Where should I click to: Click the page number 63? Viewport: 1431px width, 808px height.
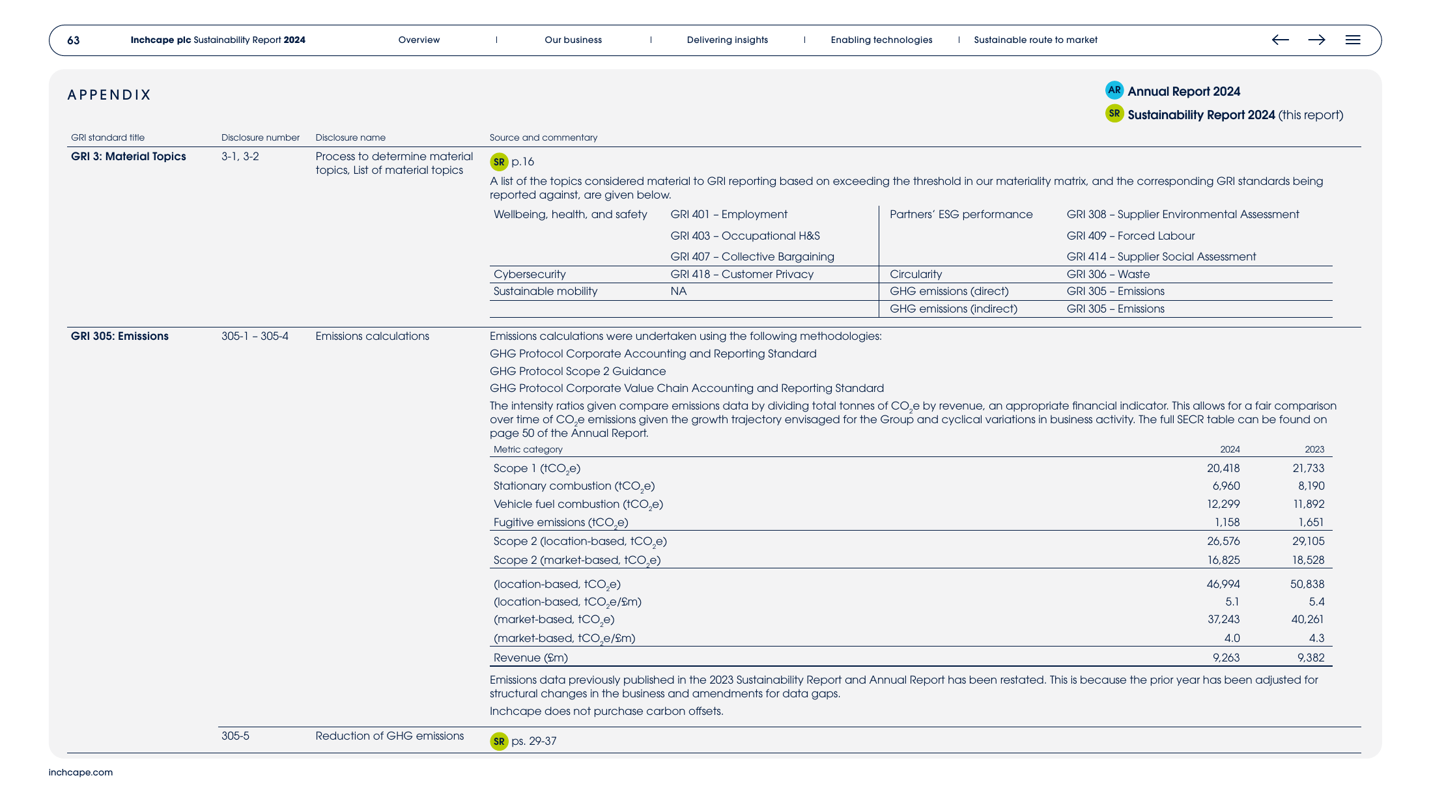pyautogui.click(x=74, y=40)
